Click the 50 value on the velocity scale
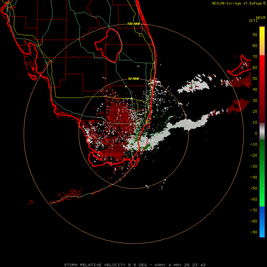Screen dimensions: 267x267 coord(255,79)
